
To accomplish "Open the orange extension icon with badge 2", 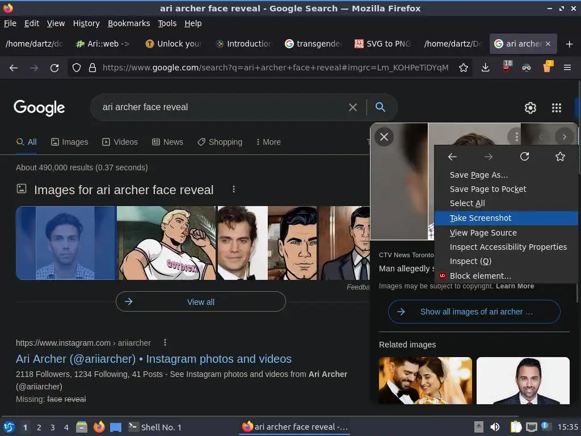I will click(x=548, y=67).
